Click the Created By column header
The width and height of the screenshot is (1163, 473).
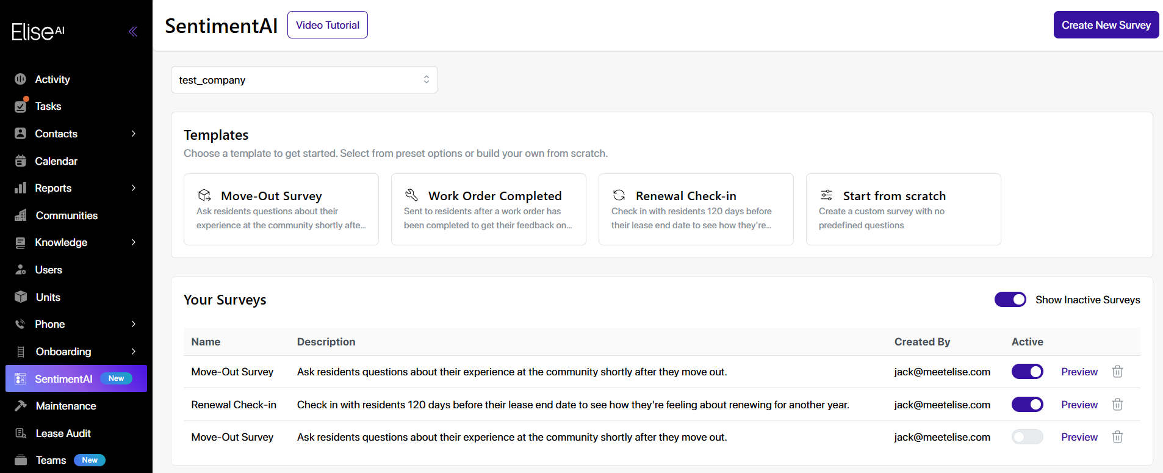coord(922,342)
